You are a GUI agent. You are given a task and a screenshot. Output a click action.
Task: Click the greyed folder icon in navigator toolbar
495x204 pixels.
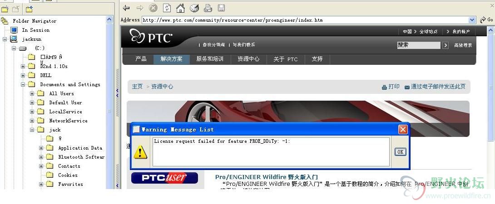coord(15,9)
